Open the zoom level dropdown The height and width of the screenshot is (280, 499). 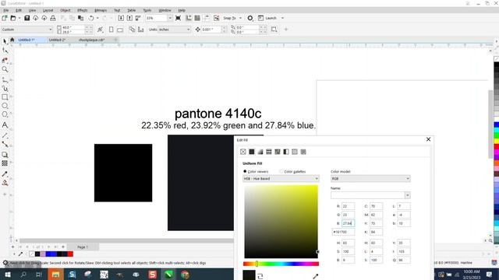(x=170, y=18)
